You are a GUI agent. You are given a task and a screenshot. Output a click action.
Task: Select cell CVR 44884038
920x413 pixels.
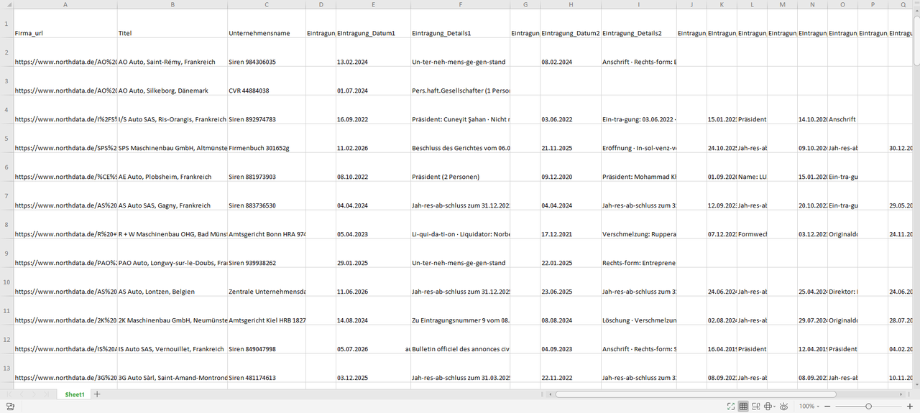tap(267, 81)
